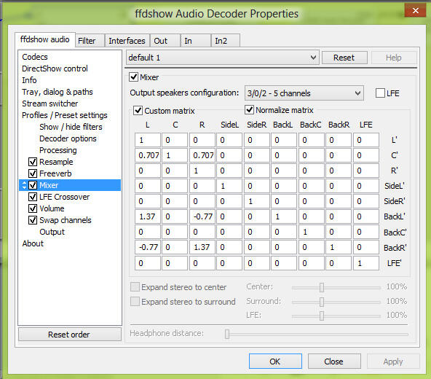Click the SideR to SideR' matrix field
431x379 pixels.
[x=257, y=201]
